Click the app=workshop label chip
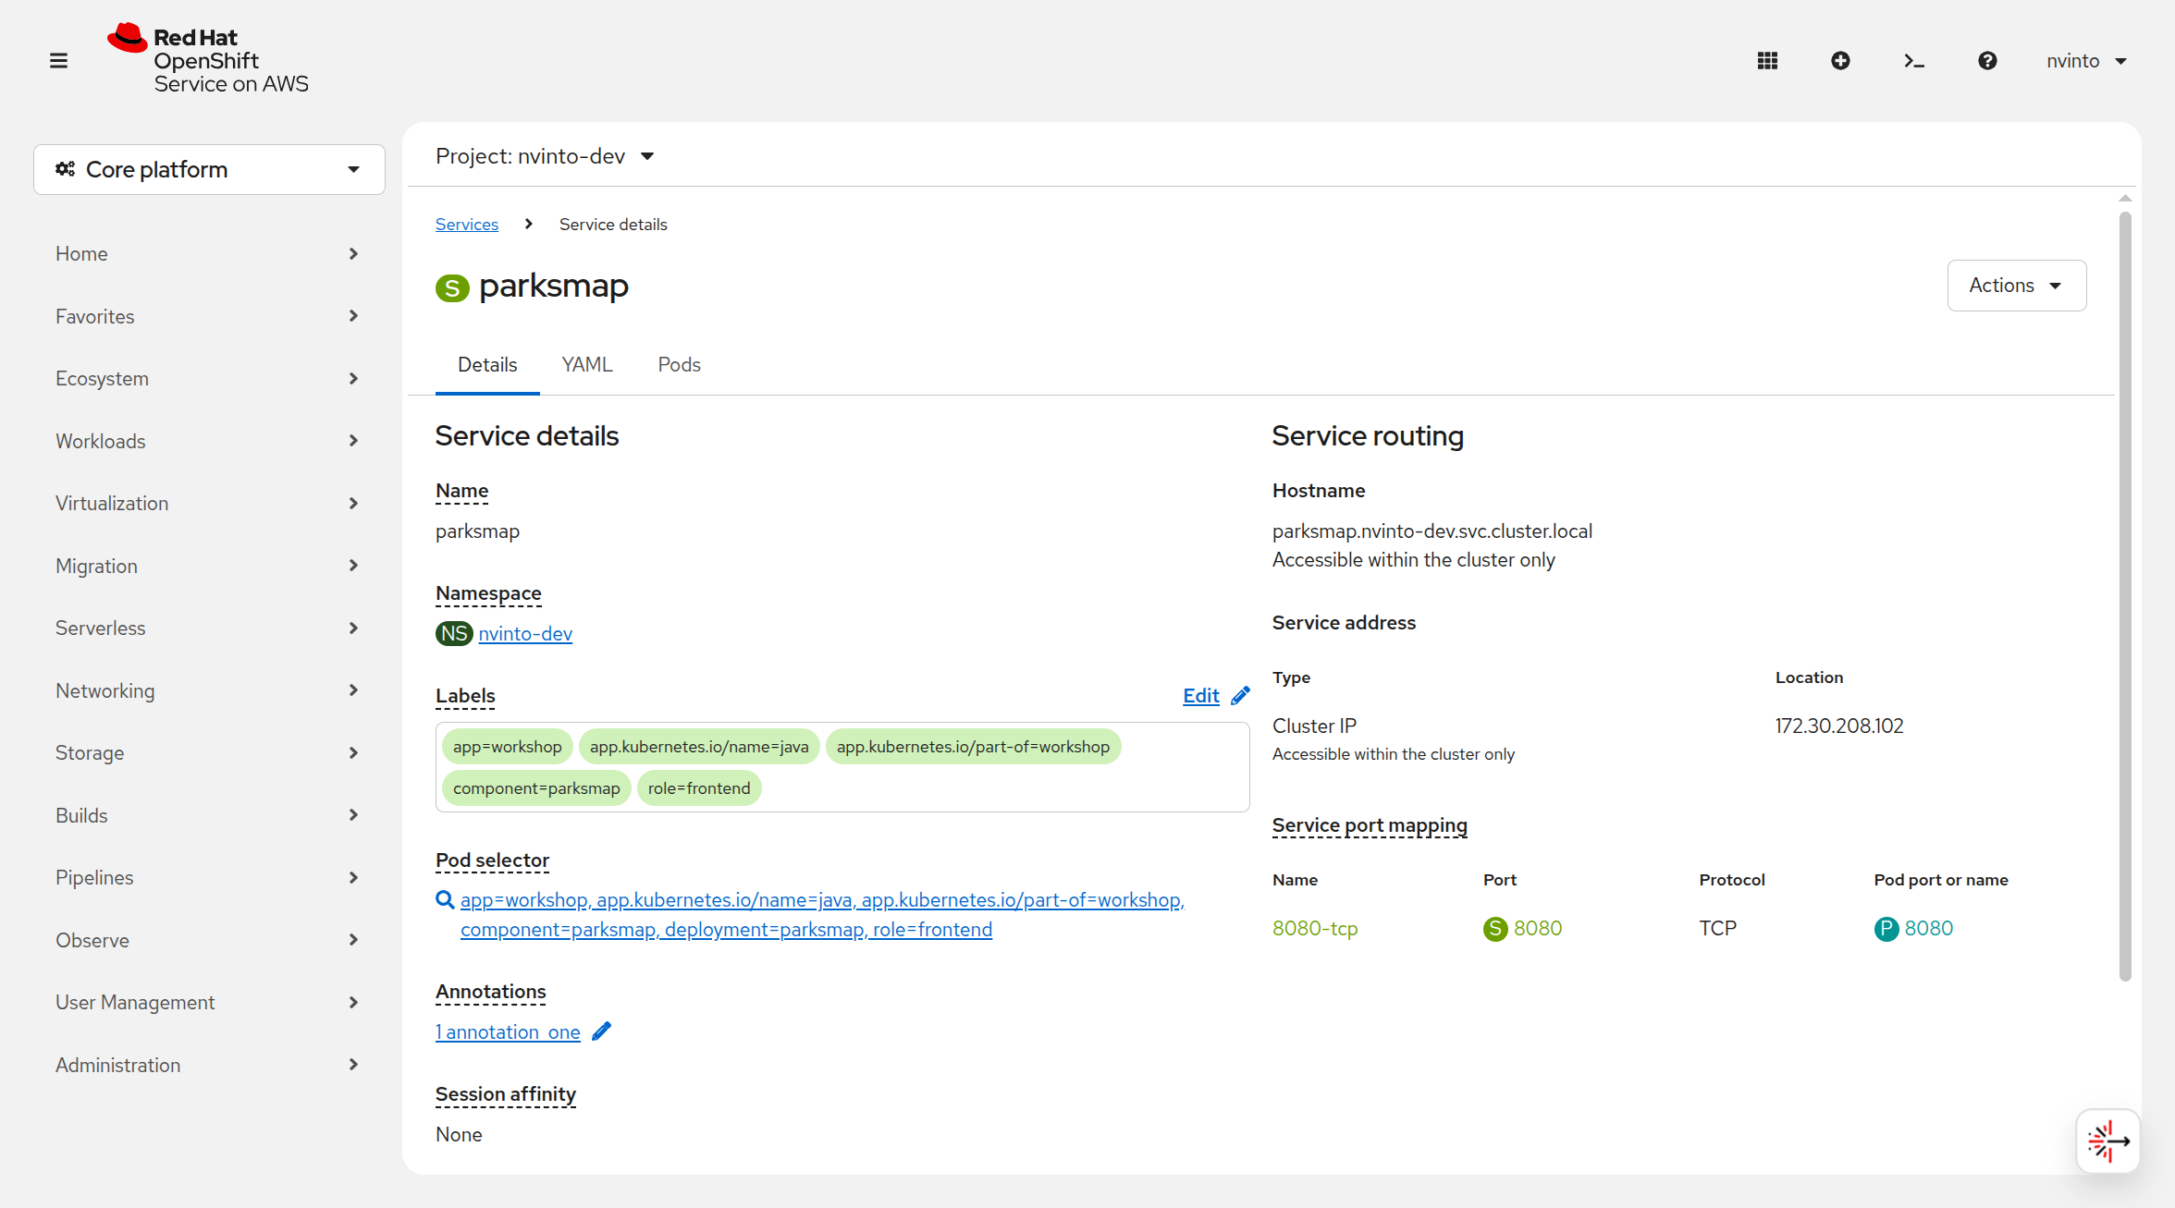The image size is (2175, 1208). [x=508, y=747]
